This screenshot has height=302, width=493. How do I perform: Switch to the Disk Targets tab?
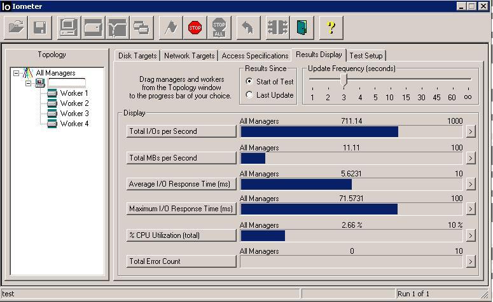coord(137,56)
